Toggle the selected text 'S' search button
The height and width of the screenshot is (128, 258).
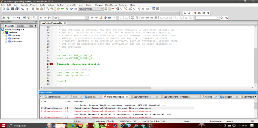(186, 18)
